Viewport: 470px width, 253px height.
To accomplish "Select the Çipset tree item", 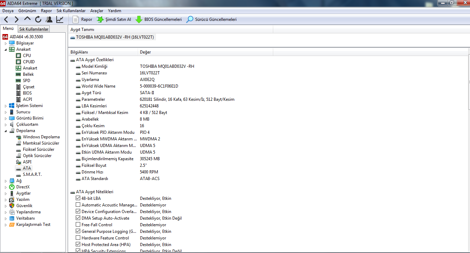I will point(29,87).
